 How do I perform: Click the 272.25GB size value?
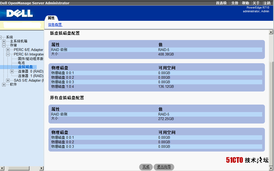(166, 119)
